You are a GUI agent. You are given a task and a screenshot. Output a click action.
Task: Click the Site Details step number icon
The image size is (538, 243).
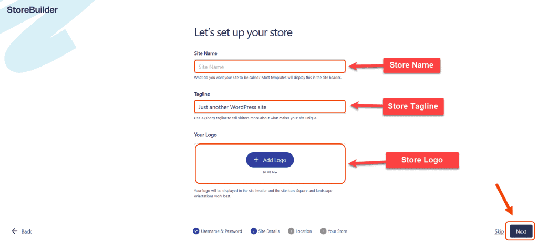point(254,231)
